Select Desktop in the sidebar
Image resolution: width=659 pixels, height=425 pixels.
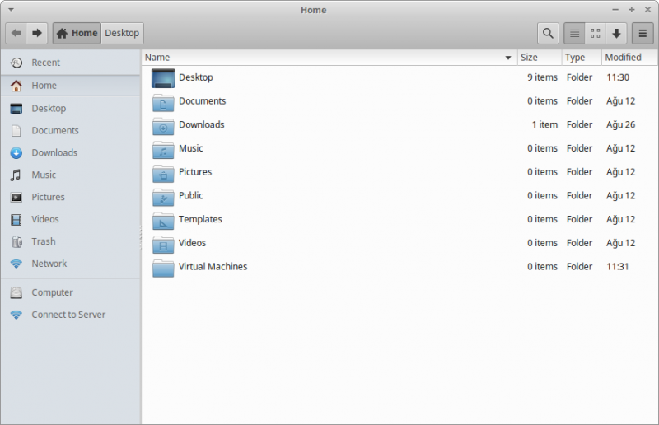70,109
